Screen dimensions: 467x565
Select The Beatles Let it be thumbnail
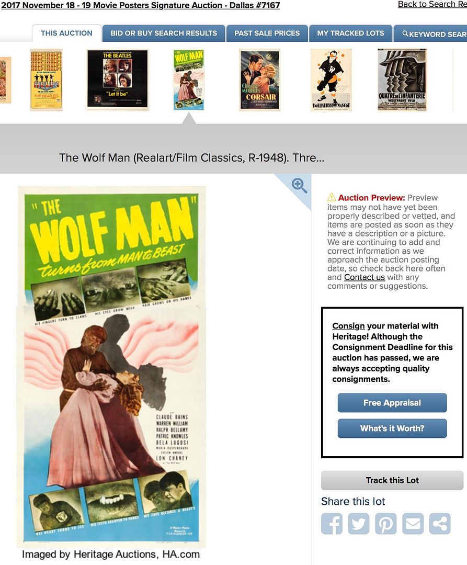(x=117, y=80)
